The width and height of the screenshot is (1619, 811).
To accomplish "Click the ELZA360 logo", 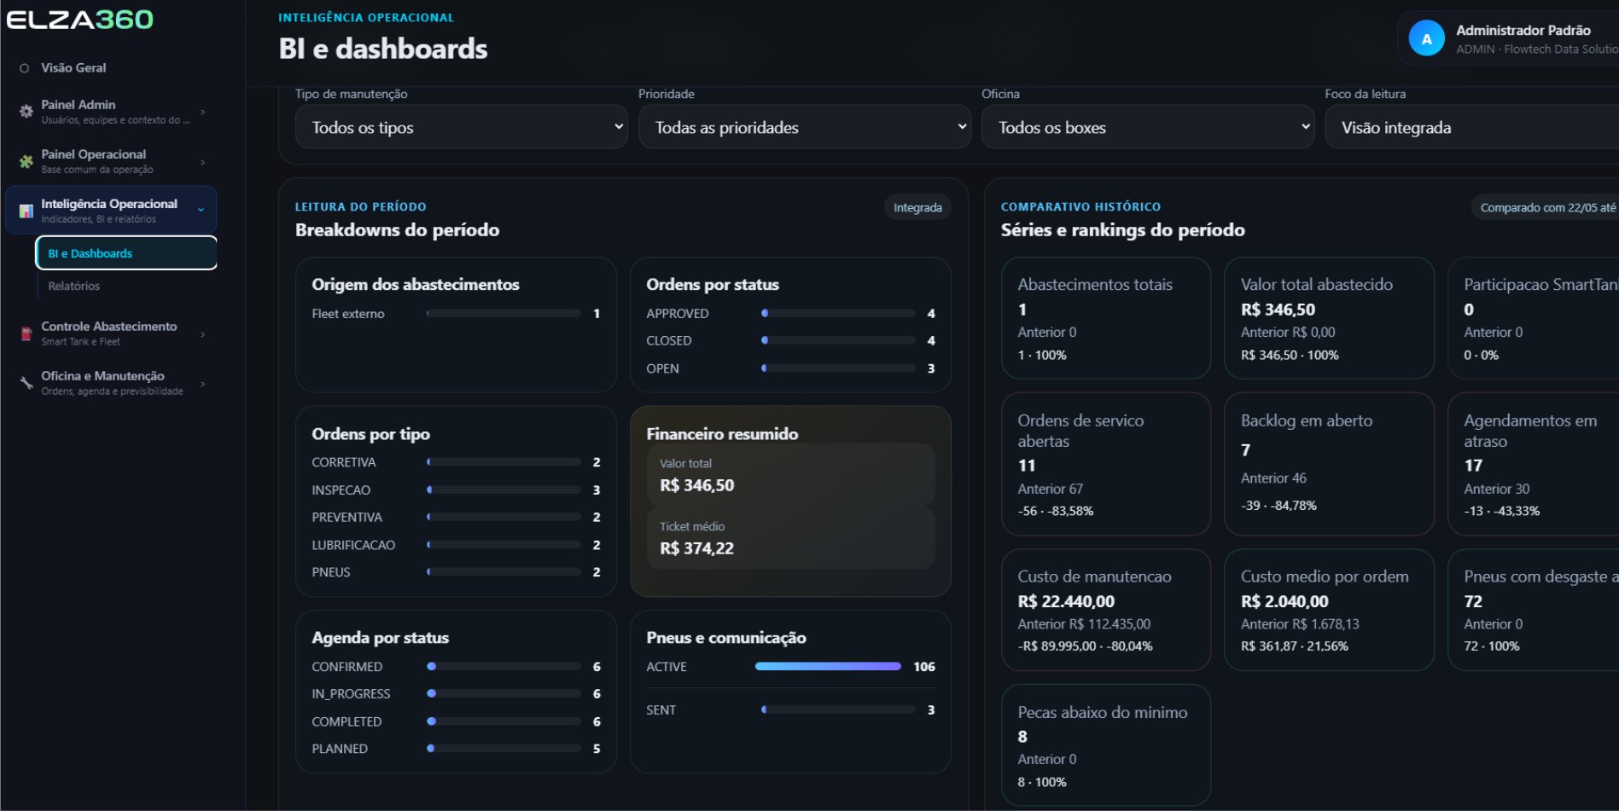I will [x=79, y=19].
